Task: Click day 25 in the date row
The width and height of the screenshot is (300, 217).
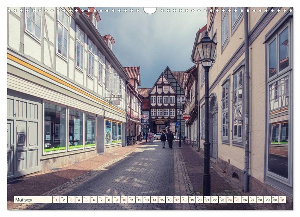Action: (x=237, y=200)
